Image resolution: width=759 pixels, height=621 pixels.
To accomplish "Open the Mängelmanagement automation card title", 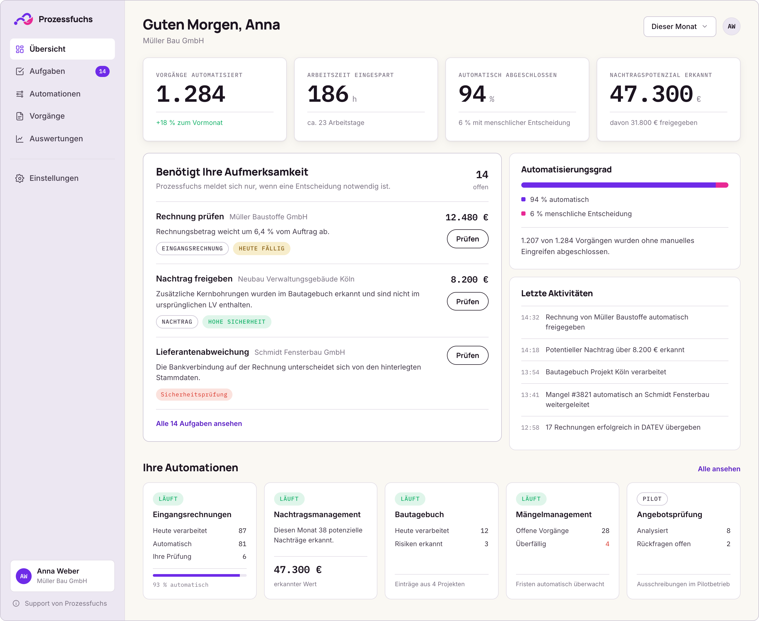I will coord(554,515).
